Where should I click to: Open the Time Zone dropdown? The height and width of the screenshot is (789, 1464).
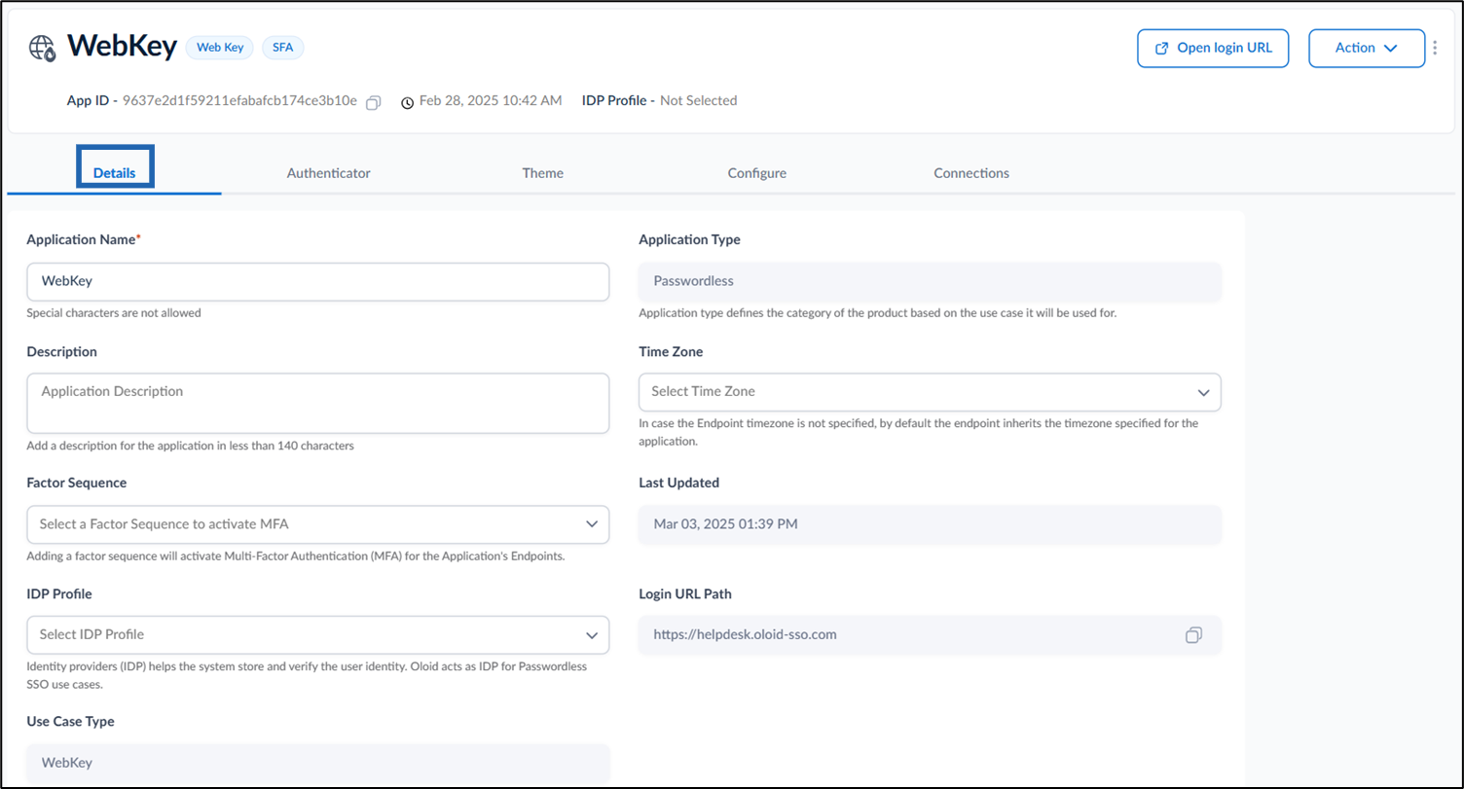930,392
